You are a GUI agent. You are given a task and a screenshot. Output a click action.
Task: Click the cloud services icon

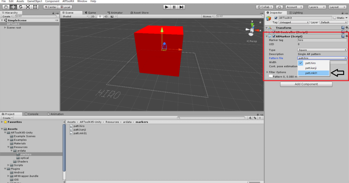pos(279,7)
